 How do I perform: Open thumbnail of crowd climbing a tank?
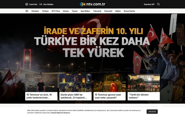tap(75, 83)
